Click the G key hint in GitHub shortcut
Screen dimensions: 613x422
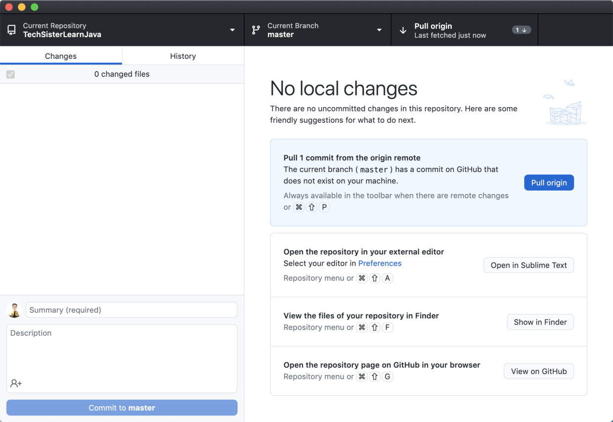(388, 376)
